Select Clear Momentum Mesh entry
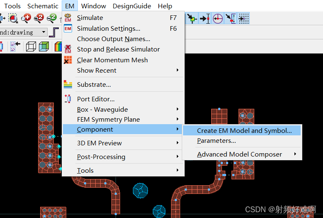This screenshot has width=323, height=218. click(x=123, y=60)
